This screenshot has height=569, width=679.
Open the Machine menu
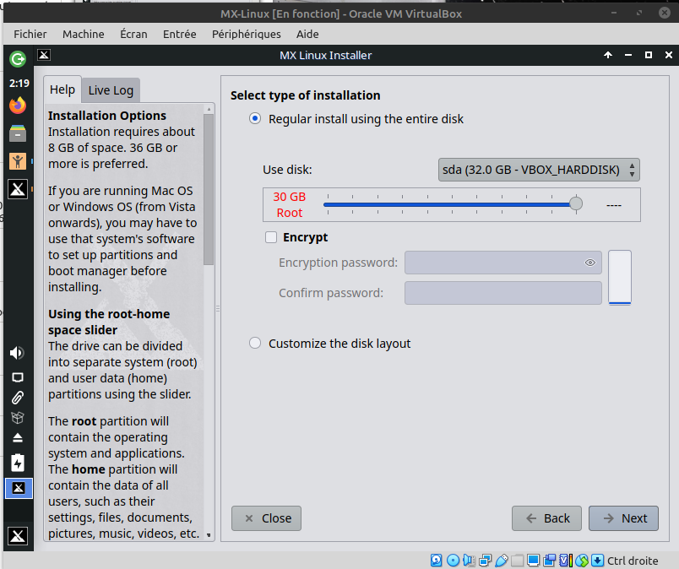84,34
